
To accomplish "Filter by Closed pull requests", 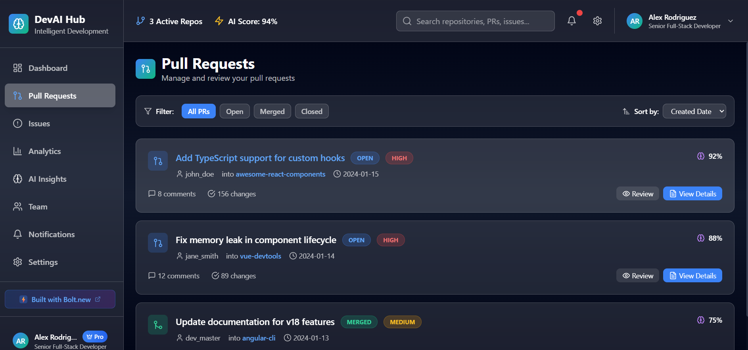I will [x=312, y=111].
